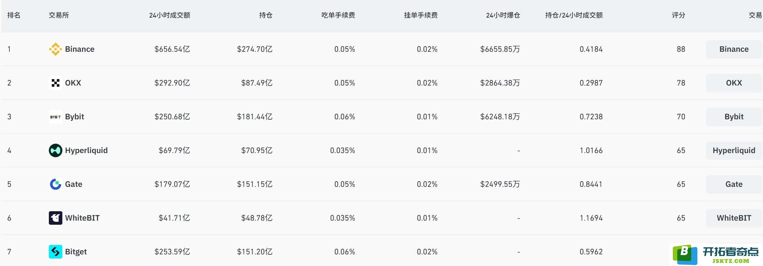Click Binance ratio value 0.4184

pos(591,49)
